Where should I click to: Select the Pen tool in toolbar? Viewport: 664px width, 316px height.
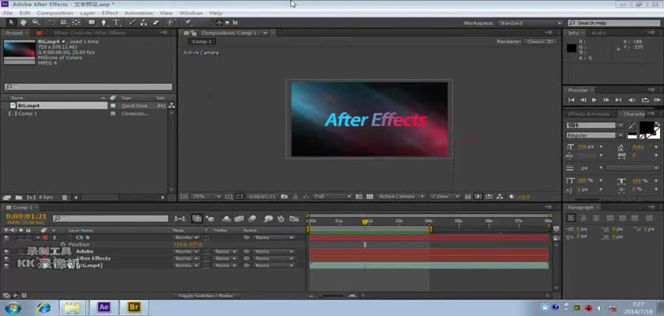click(x=105, y=23)
